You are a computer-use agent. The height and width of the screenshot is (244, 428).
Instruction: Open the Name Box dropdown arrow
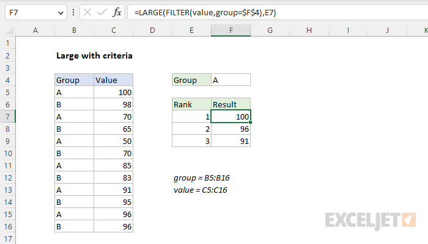61,13
